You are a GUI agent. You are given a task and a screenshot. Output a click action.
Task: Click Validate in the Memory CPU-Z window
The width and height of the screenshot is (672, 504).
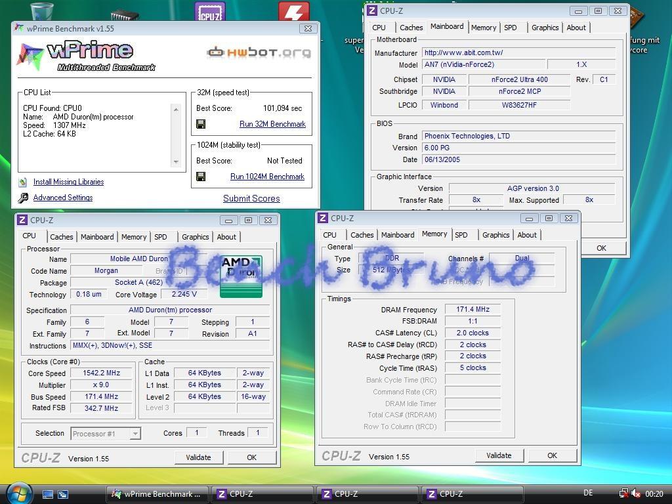point(499,455)
